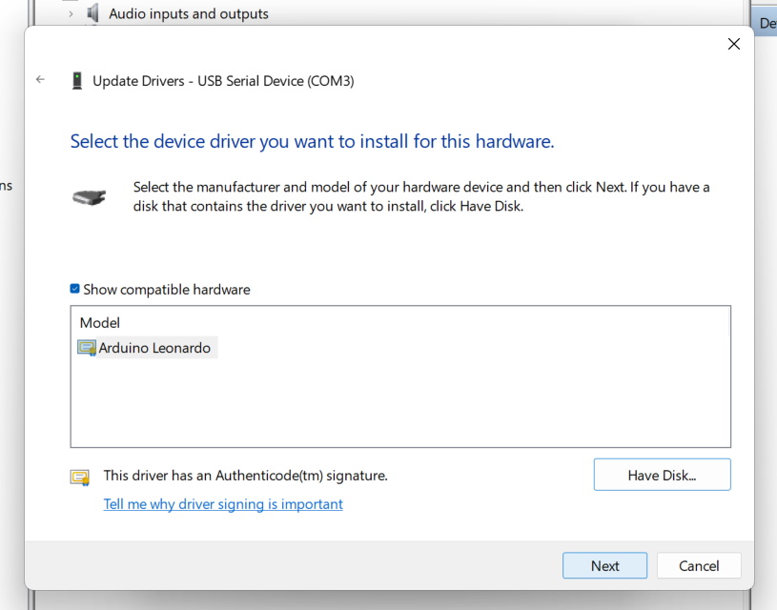Cancel the driver update wizard
The image size is (777, 610).
click(x=699, y=565)
